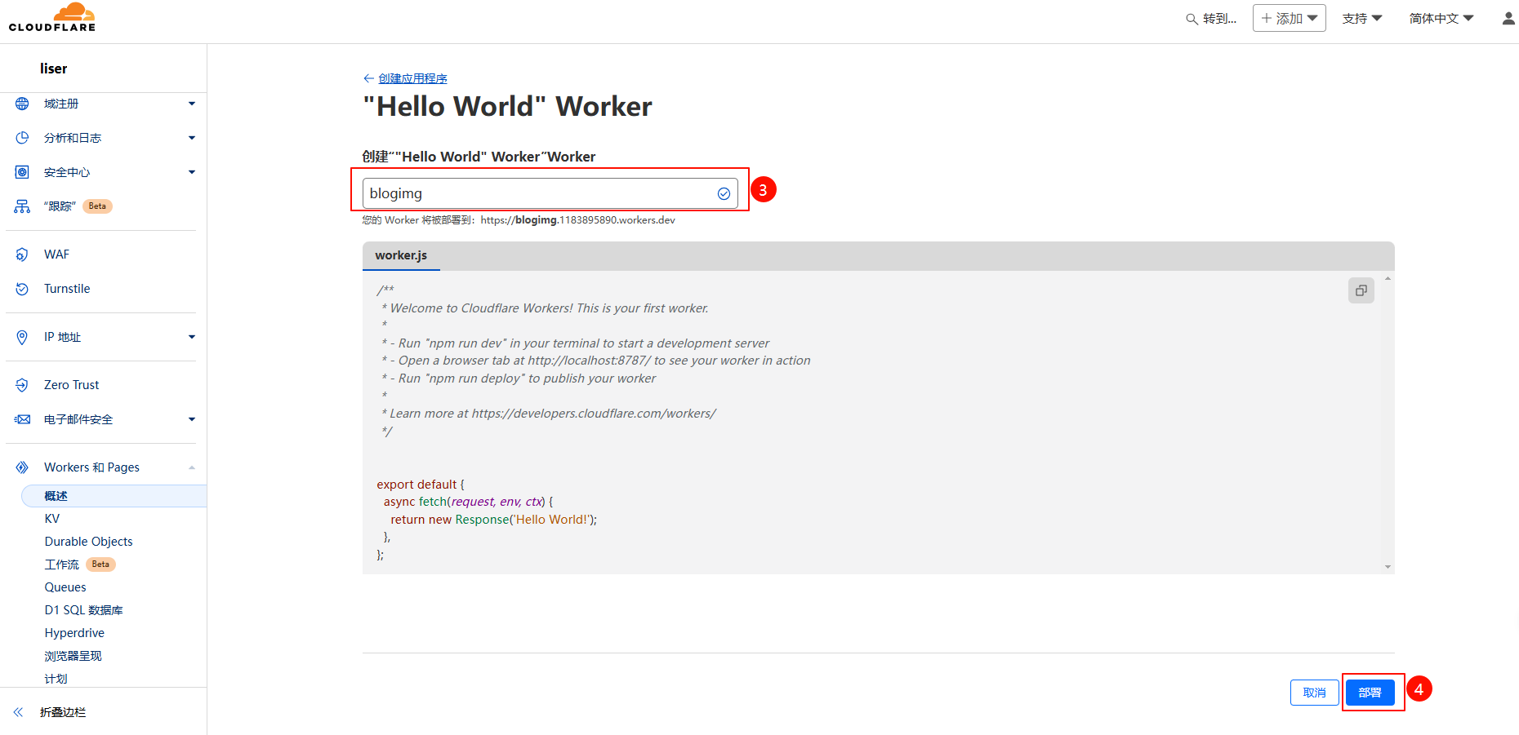Viewport: 1519px width, 735px height.
Task: Click the pie chart icon beside 分析和日志
Action: pos(22,138)
